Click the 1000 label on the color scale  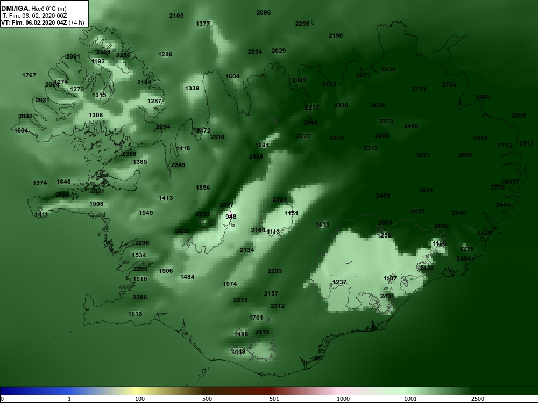[x=343, y=399]
